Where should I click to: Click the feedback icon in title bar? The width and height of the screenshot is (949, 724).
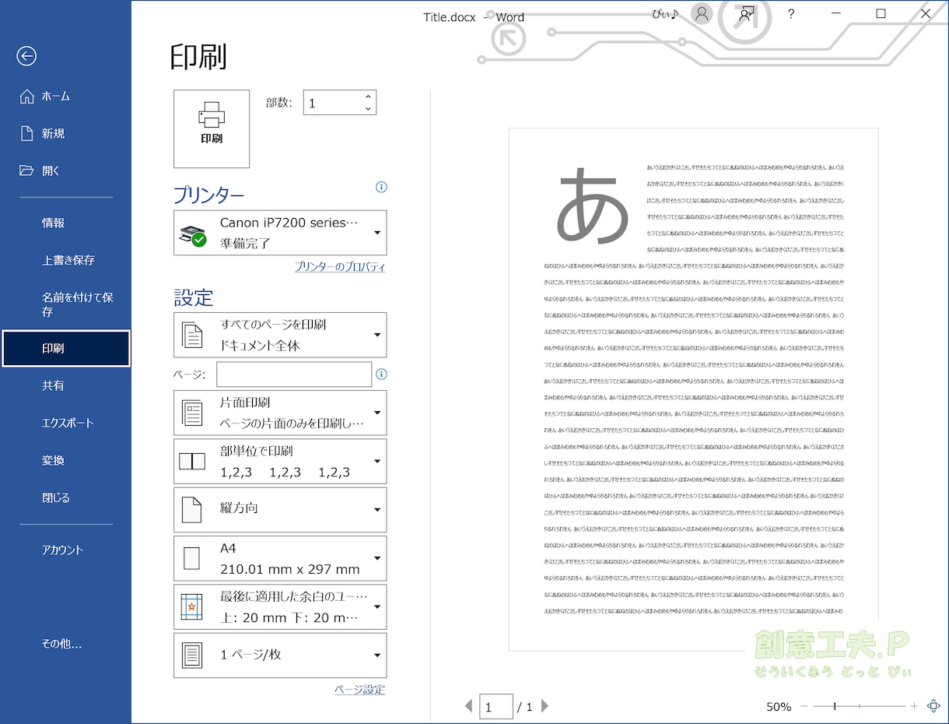[745, 14]
